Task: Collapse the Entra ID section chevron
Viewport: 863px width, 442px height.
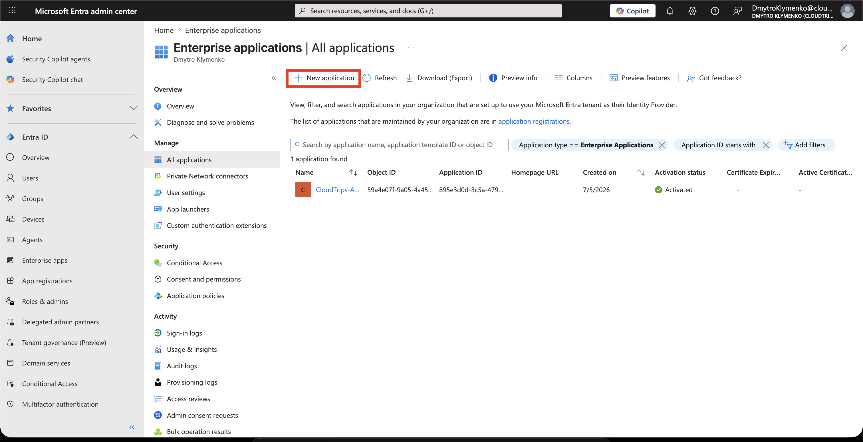Action: pos(133,137)
